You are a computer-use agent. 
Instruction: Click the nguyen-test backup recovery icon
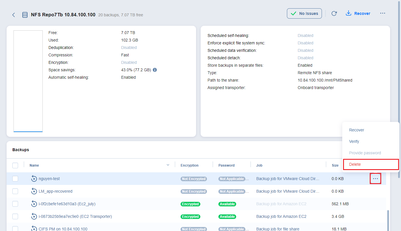(x=34, y=179)
